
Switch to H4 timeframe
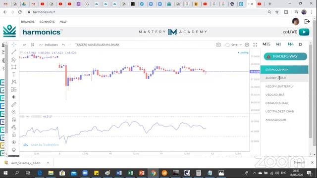[291, 44]
